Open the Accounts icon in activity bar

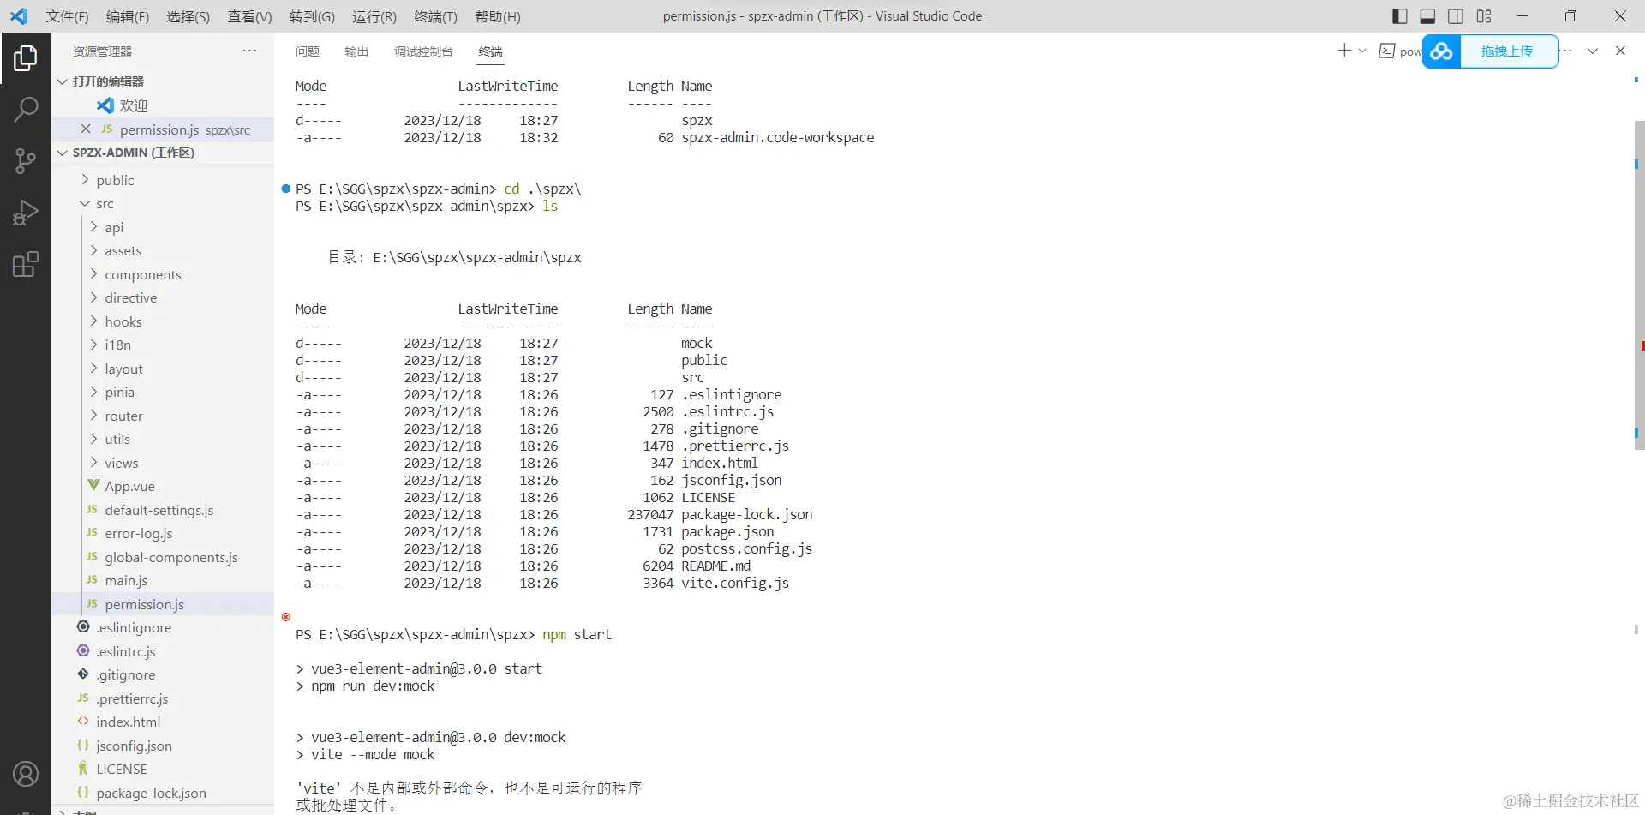[26, 774]
